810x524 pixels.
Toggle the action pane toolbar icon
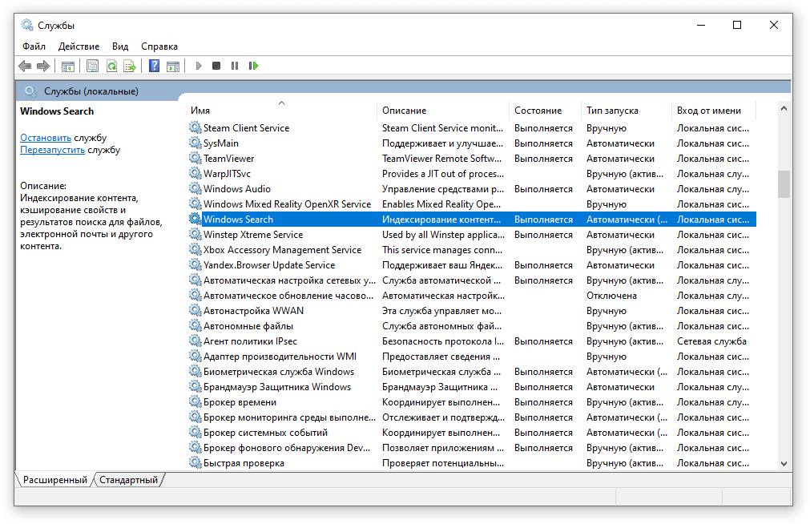coord(172,66)
